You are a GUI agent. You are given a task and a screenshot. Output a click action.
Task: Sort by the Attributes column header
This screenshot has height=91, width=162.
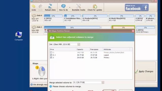click(116, 50)
